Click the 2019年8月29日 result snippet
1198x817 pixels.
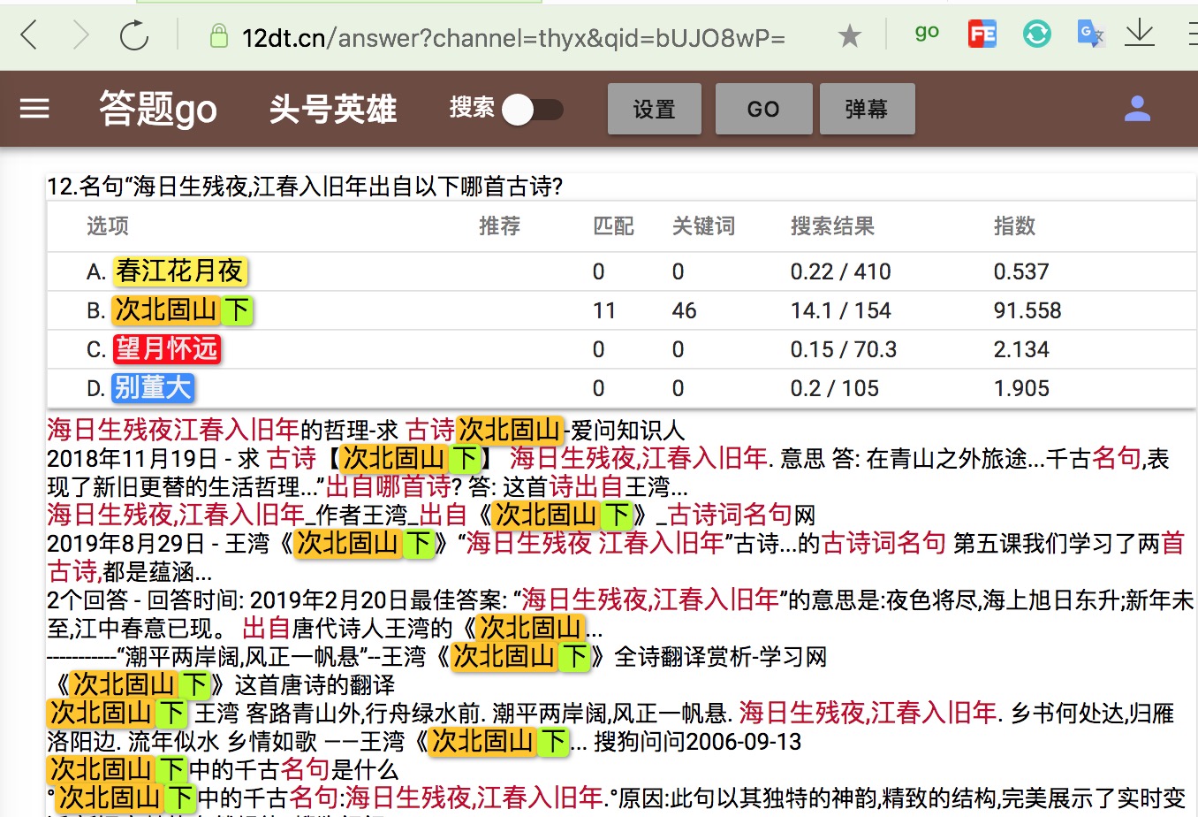pos(616,557)
